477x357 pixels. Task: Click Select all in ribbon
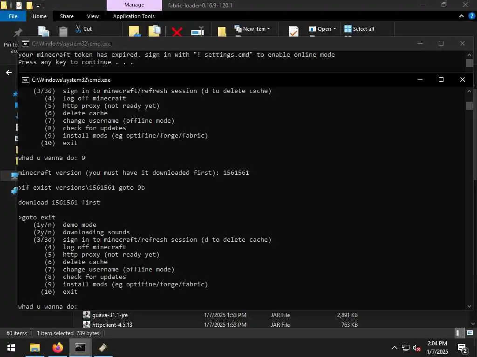tap(359, 29)
